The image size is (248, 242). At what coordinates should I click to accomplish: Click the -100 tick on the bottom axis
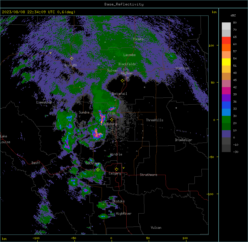[x=36, y=238]
